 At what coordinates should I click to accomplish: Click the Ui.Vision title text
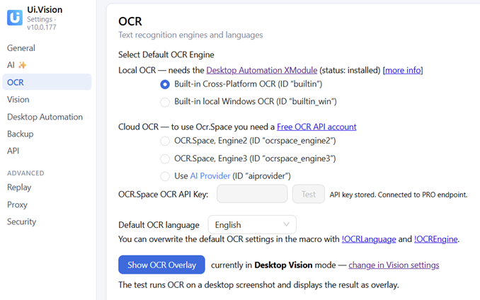(45, 9)
